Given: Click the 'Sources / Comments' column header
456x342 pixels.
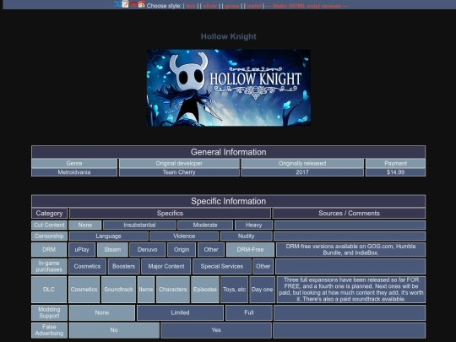Looking at the screenshot, I should tap(349, 213).
